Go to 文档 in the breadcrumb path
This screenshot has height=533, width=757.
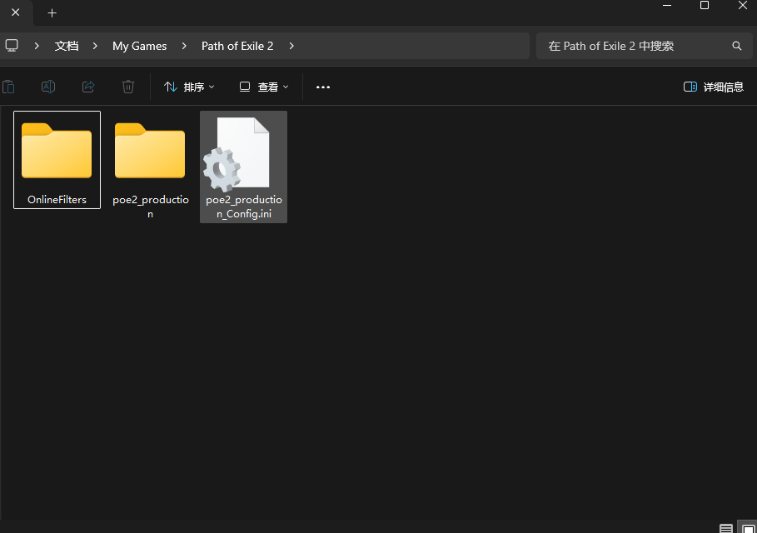[x=67, y=46]
